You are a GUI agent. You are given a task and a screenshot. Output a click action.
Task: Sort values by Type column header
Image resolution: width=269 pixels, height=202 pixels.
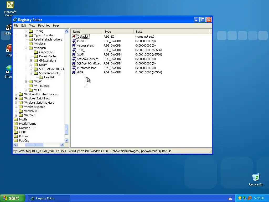point(118,32)
